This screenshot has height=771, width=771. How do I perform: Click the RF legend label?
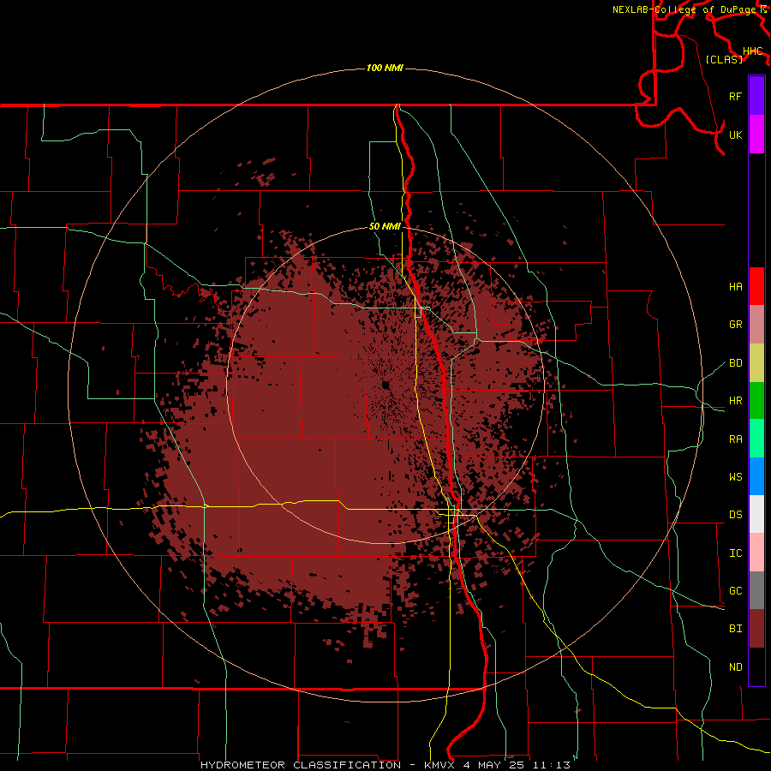tap(735, 96)
